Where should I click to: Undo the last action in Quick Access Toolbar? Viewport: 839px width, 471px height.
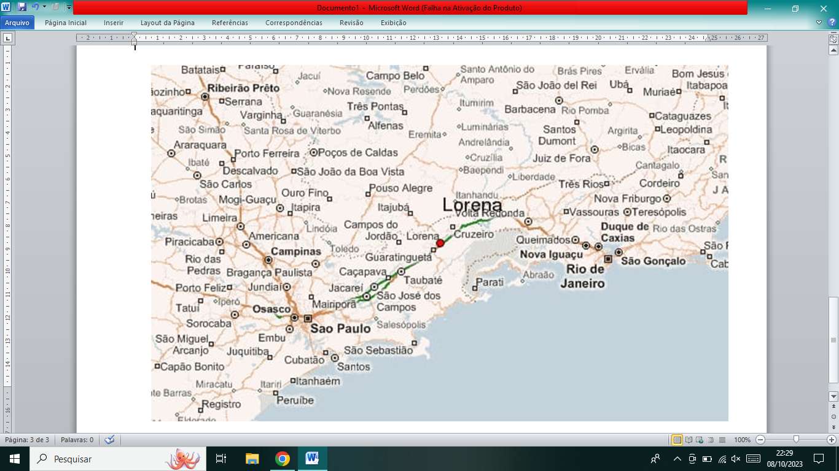35,7
